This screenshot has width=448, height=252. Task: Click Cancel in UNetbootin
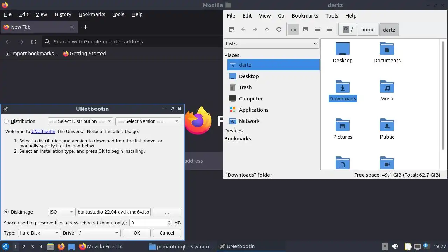(x=167, y=233)
